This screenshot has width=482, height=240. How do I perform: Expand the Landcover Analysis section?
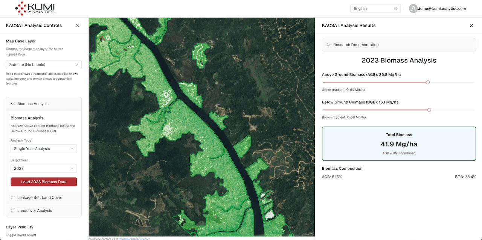(x=44, y=211)
